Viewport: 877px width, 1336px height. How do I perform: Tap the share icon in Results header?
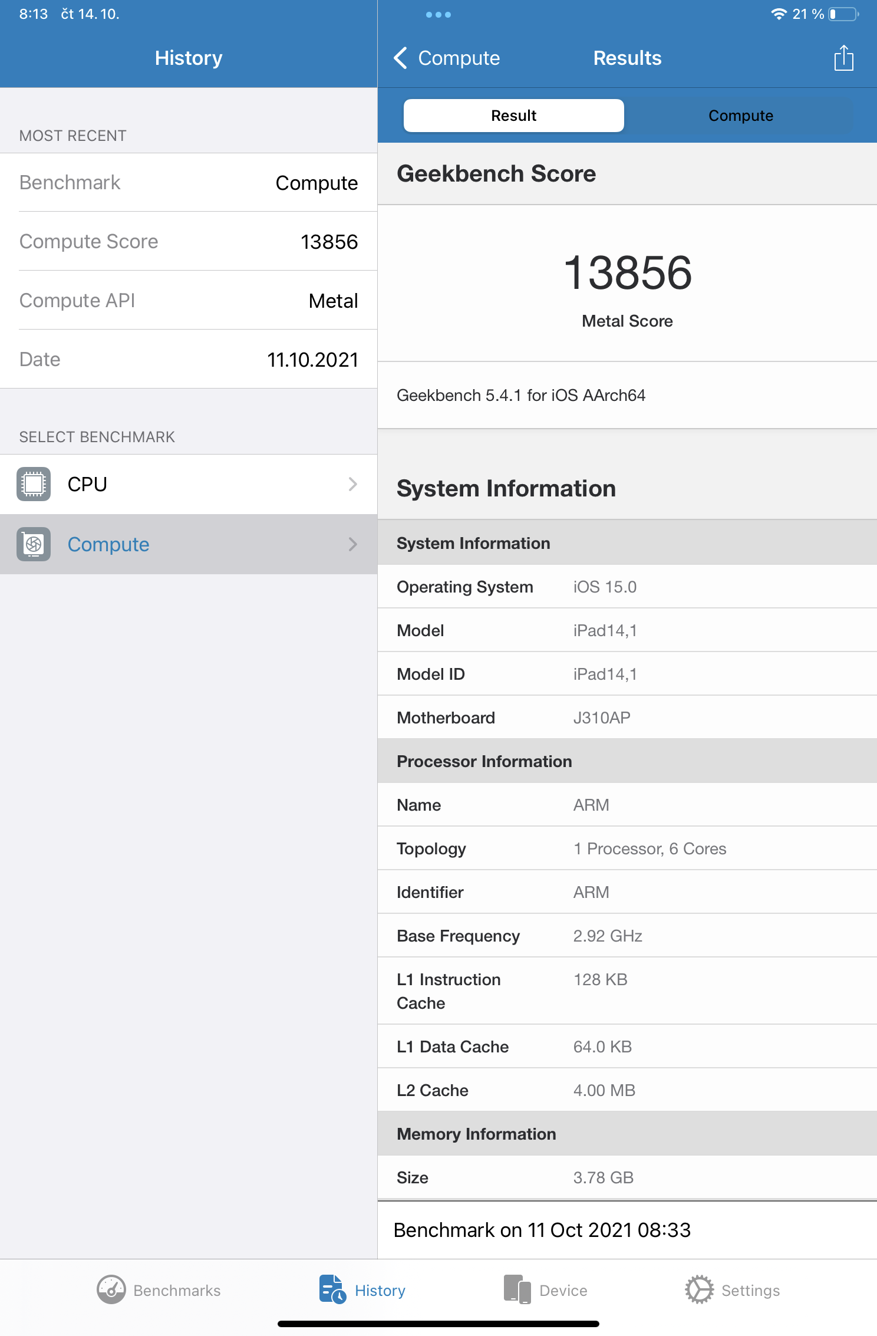click(x=843, y=58)
